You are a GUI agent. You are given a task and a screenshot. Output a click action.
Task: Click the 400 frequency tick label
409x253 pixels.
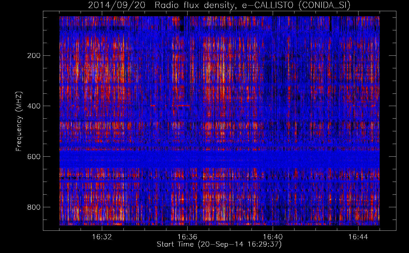coord(34,106)
